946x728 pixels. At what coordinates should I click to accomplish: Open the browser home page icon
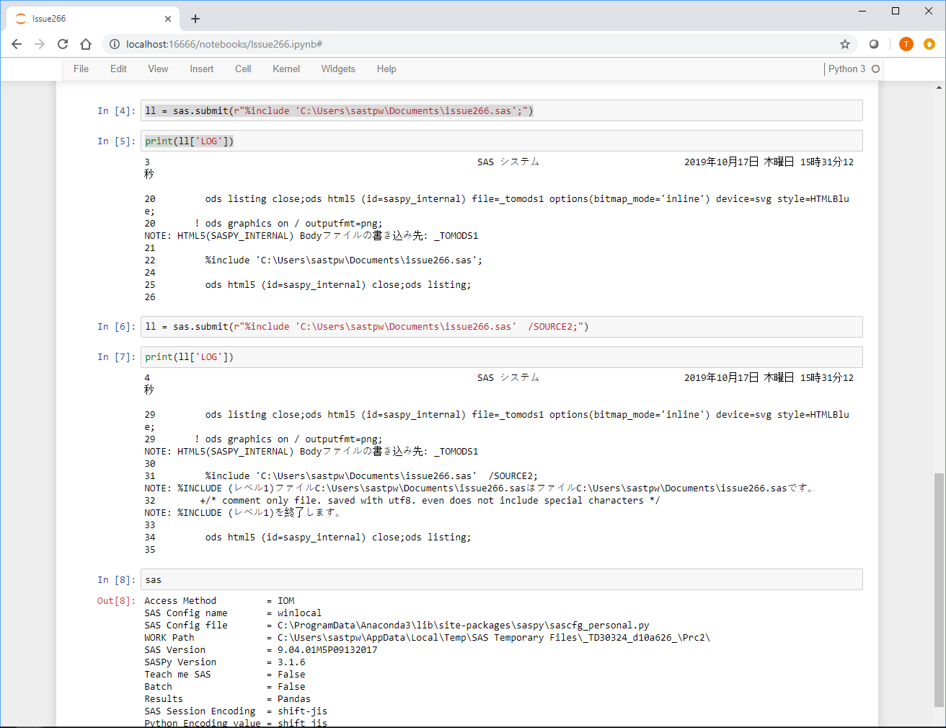(x=86, y=44)
